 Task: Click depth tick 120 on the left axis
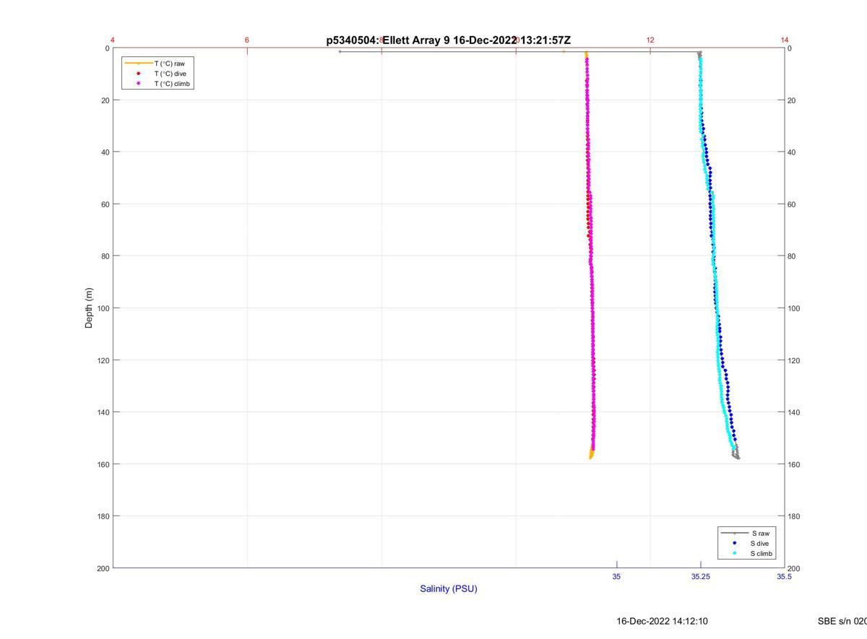(x=104, y=360)
